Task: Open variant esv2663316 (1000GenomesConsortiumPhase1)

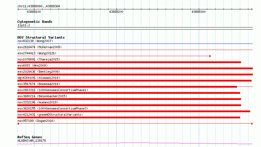Action: pyautogui.click(x=53, y=90)
